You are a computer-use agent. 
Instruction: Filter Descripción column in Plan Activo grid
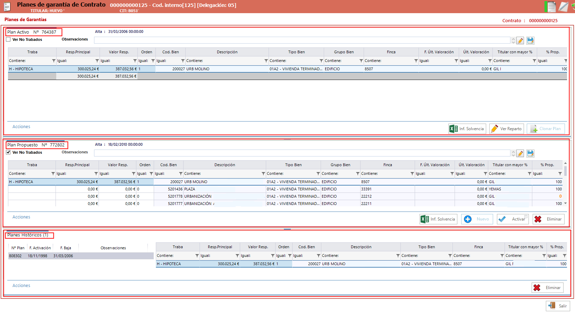(266, 61)
